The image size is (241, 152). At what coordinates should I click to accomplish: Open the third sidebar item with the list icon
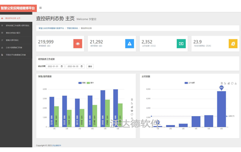[x=16, y=33]
